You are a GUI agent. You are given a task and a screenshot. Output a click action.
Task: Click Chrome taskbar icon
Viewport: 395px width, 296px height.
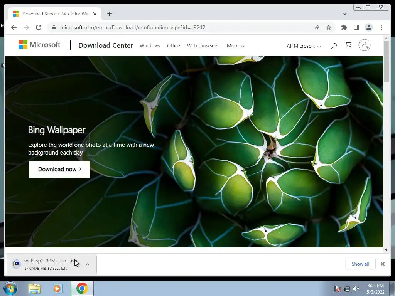(x=82, y=288)
